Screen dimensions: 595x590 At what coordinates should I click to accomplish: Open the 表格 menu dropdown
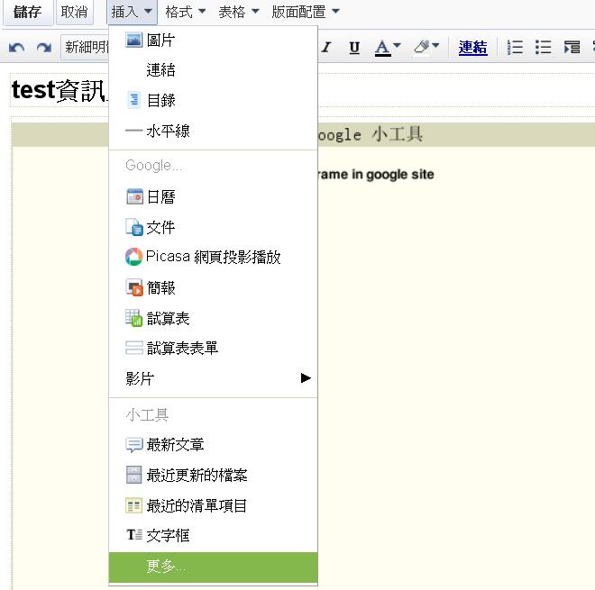[x=239, y=12]
